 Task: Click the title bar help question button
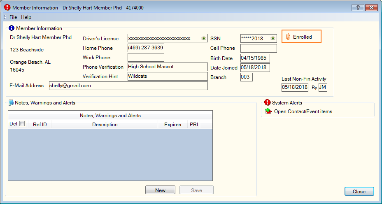click(x=358, y=8)
